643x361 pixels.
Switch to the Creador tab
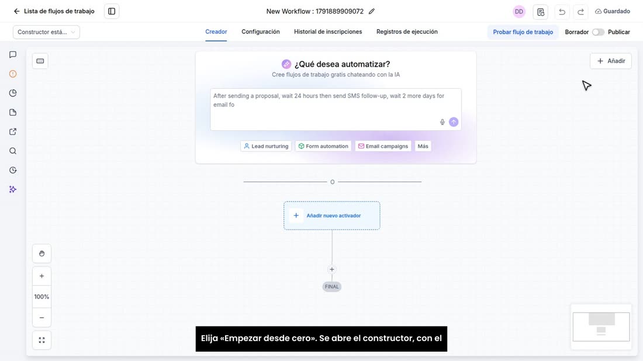[x=216, y=32]
